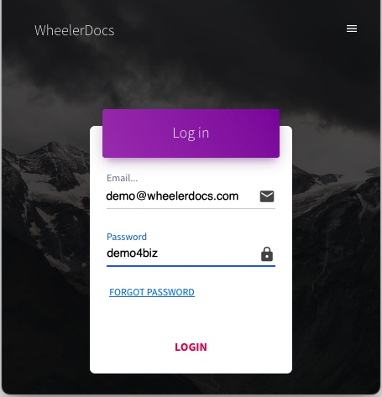The height and width of the screenshot is (397, 382).
Task: Click the blue Password label
Action: [127, 237]
